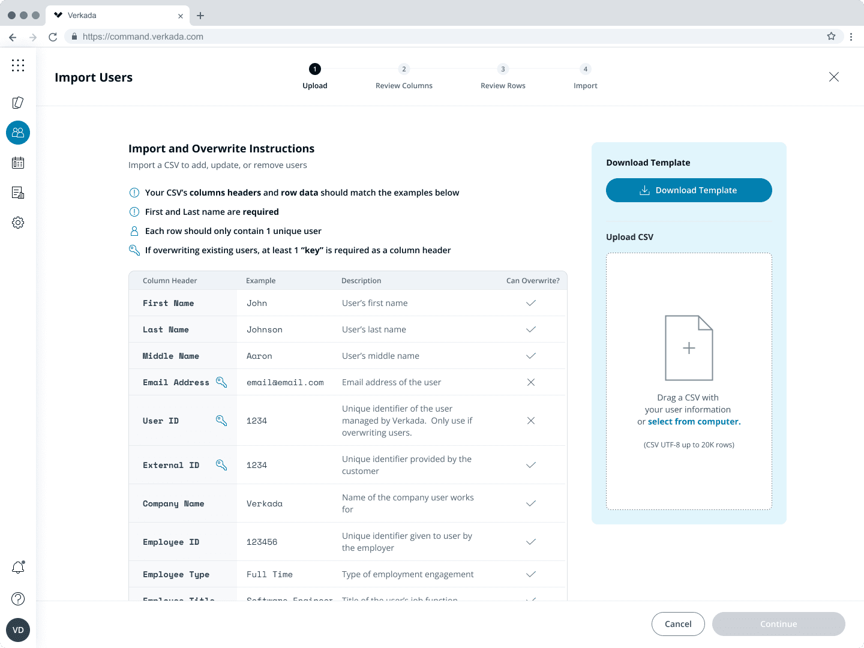
Task: Open the reports icon in sidebar
Action: (x=18, y=193)
